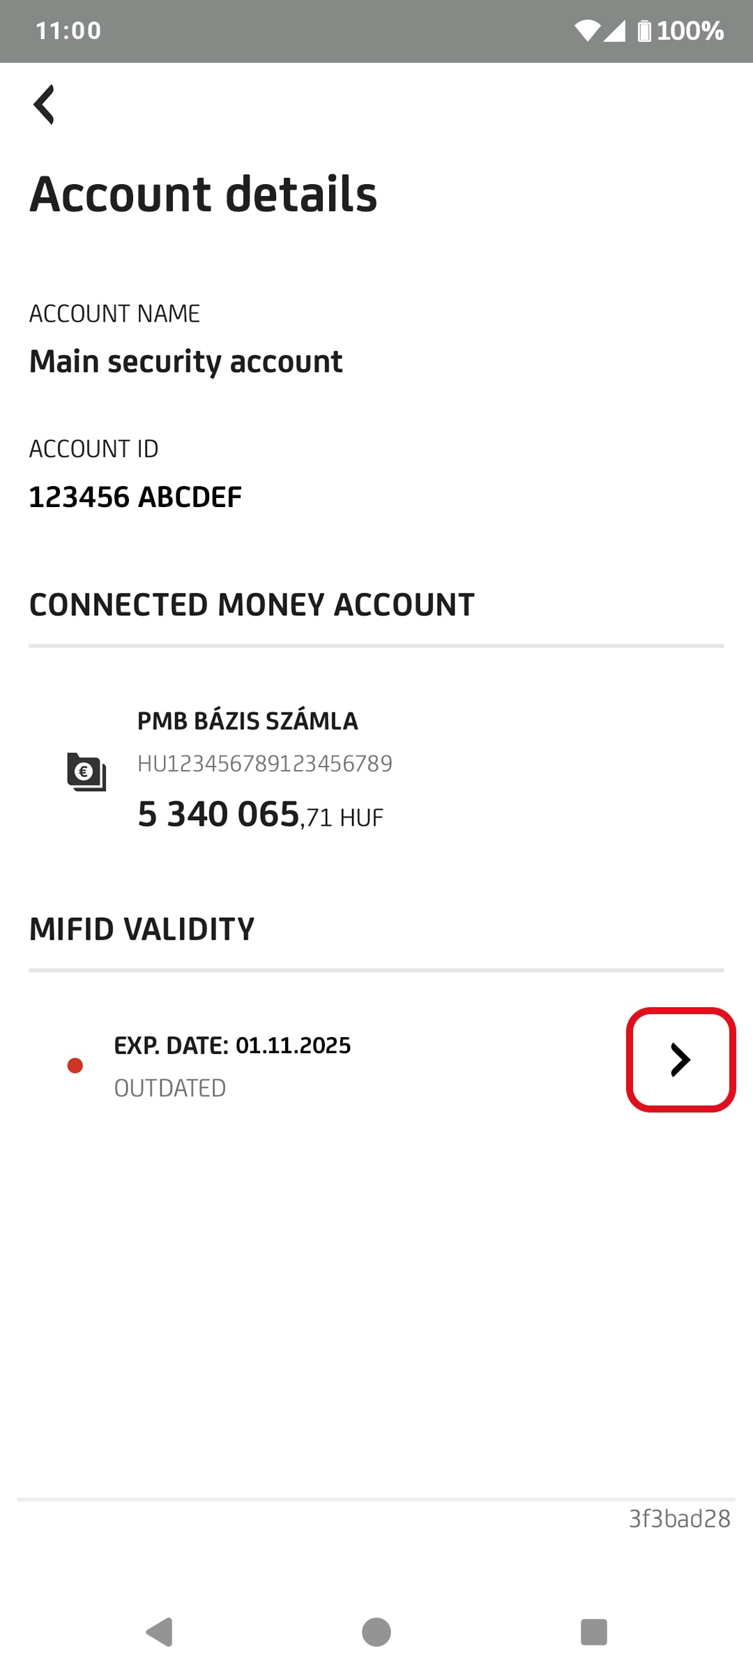Image resolution: width=753 pixels, height=1674 pixels.
Task: Tap the back arrow at top
Action: tap(44, 105)
